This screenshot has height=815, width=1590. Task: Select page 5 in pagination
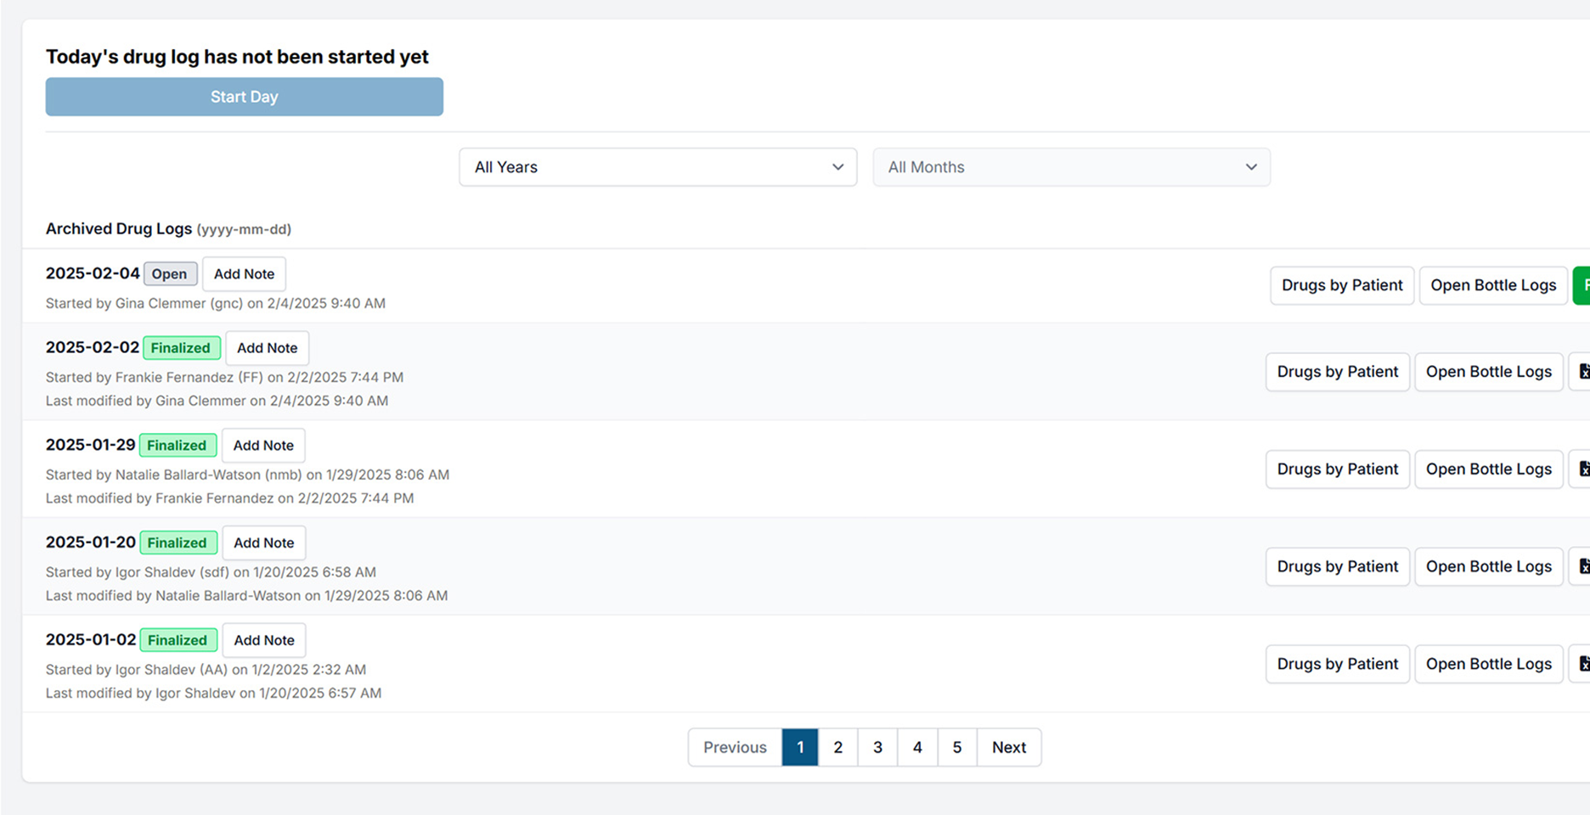(x=957, y=747)
